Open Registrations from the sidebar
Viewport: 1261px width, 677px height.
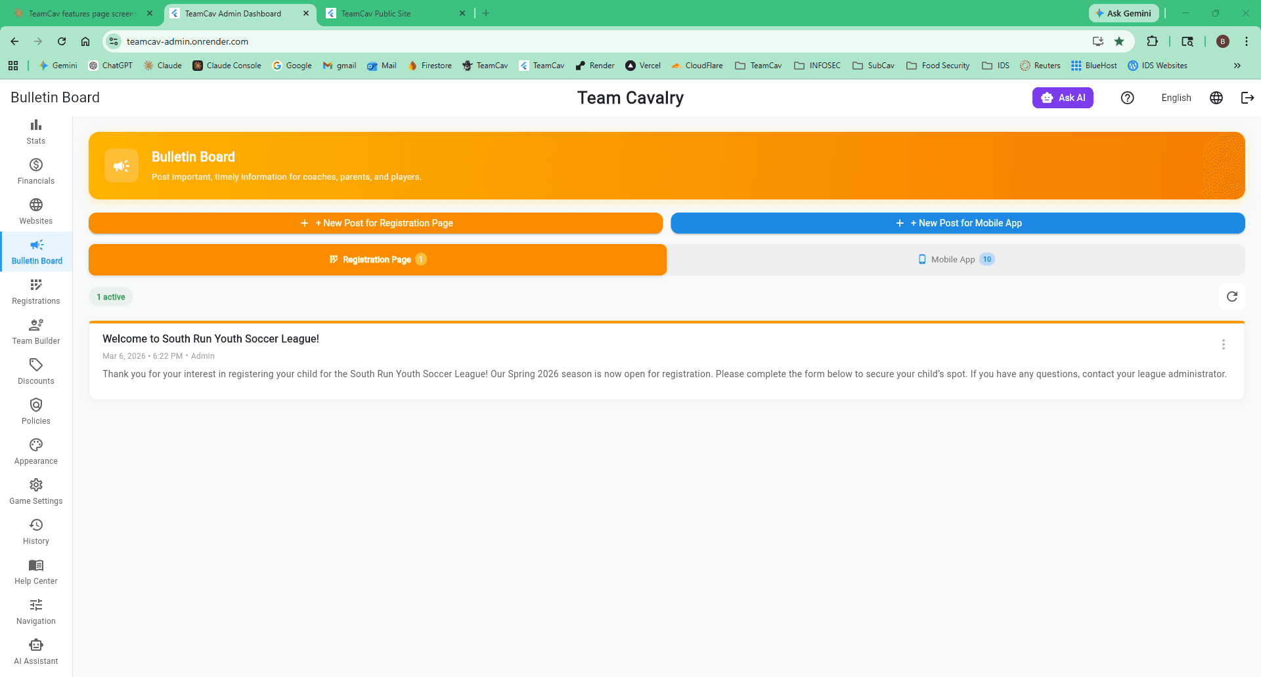[36, 291]
